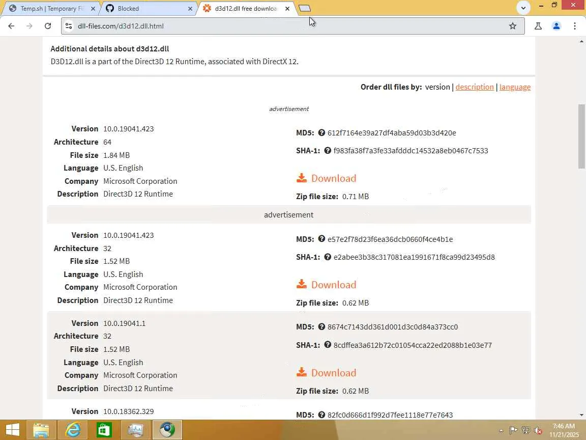586x440 pixels.
Task: Click the page vertical scrollbar thumb
Action: pyautogui.click(x=581, y=136)
